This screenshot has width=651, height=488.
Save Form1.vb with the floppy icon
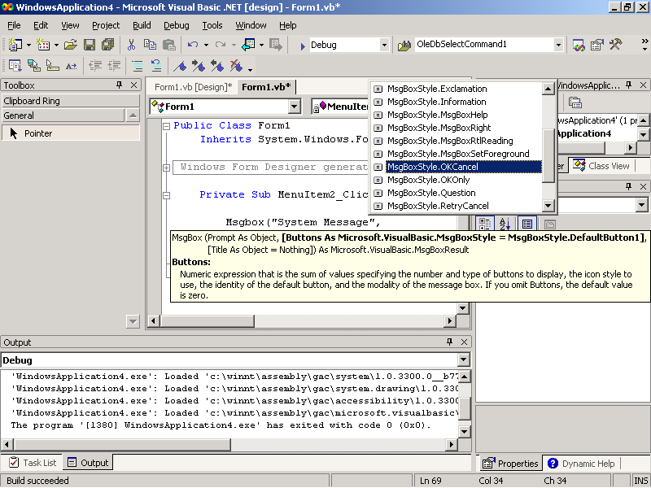pos(90,45)
